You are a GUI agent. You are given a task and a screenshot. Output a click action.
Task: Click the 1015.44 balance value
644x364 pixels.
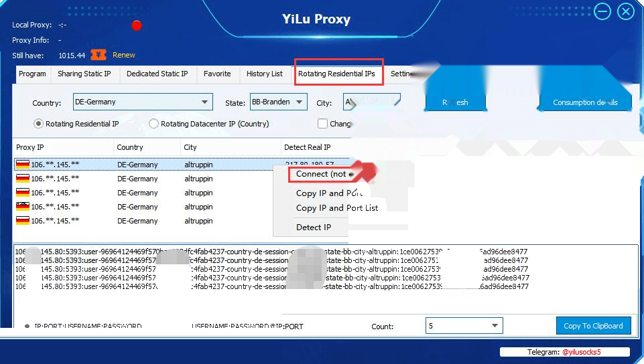pyautogui.click(x=72, y=56)
